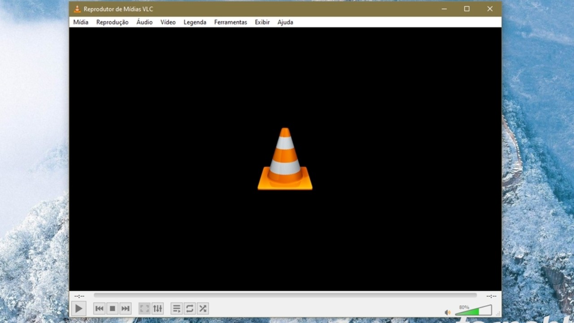Click the playback seek bar
The height and width of the screenshot is (323, 574).
[285, 295]
